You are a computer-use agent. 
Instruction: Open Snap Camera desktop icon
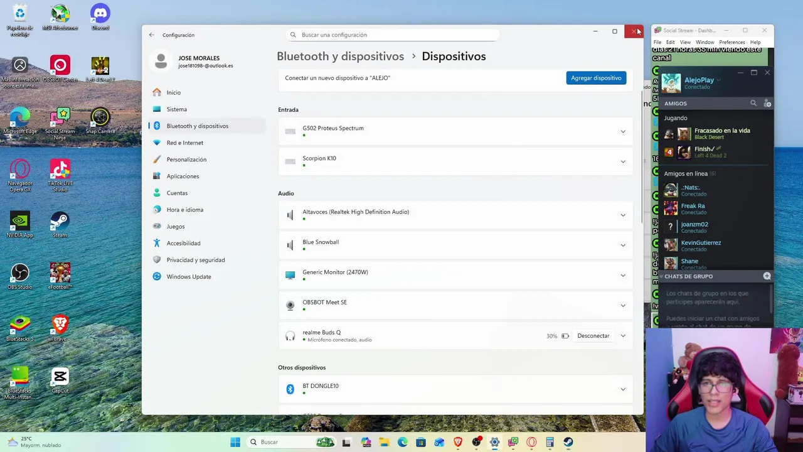[100, 121]
